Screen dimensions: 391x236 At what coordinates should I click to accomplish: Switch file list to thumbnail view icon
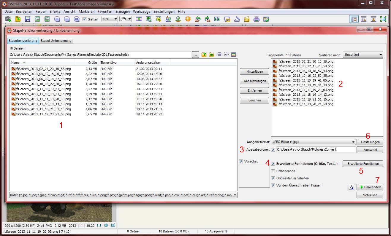coord(233,55)
